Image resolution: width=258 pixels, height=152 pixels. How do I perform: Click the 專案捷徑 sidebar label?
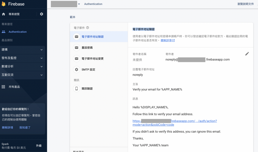7,24
